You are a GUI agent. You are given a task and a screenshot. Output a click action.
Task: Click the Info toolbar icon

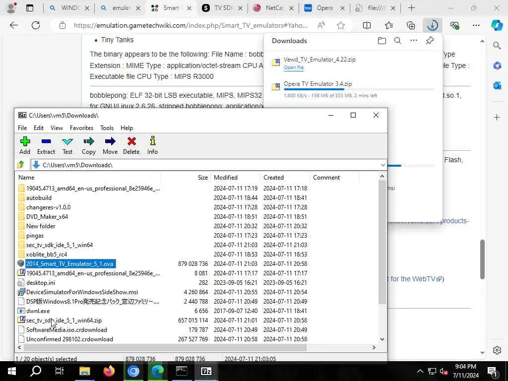tap(152, 145)
